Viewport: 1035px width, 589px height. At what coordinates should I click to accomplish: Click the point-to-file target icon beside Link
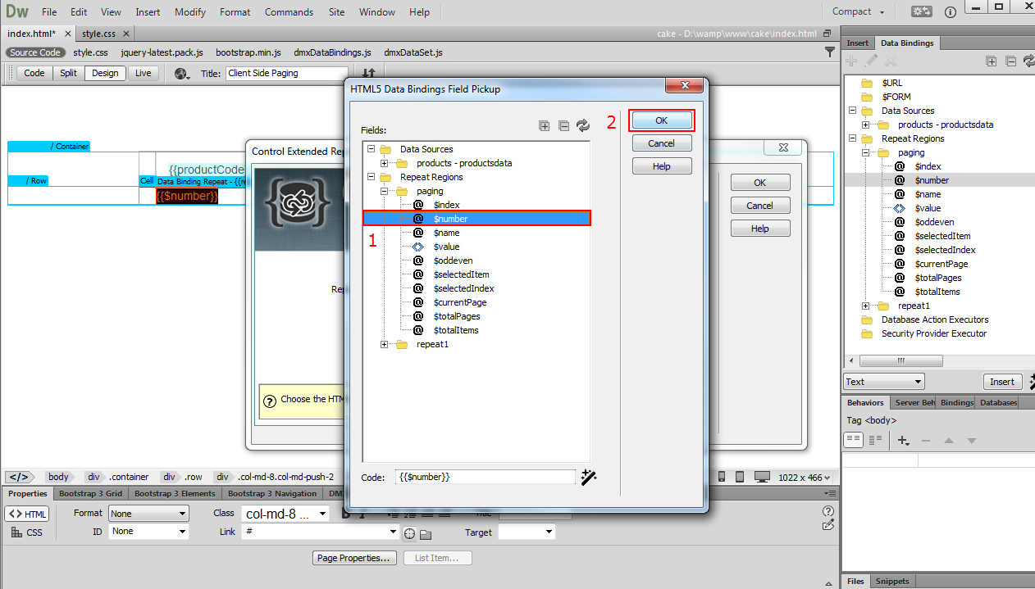click(x=409, y=533)
